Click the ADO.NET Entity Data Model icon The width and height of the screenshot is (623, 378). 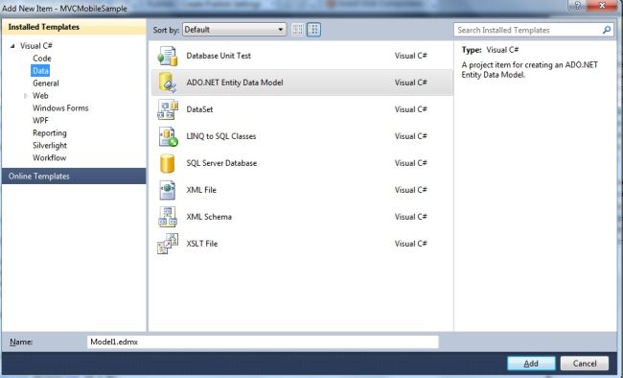point(168,83)
